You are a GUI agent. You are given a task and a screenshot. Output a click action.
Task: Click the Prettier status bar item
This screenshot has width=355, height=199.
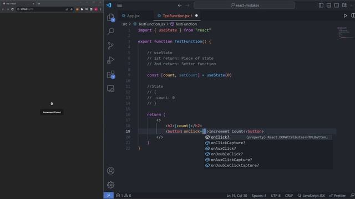(337, 196)
